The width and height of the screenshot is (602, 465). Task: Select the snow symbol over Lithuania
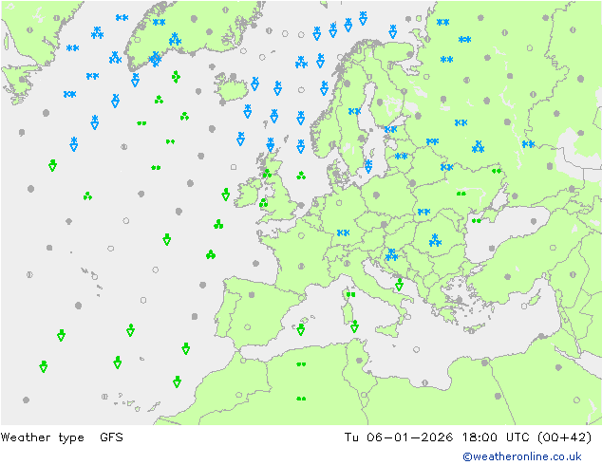pyautogui.click(x=402, y=157)
